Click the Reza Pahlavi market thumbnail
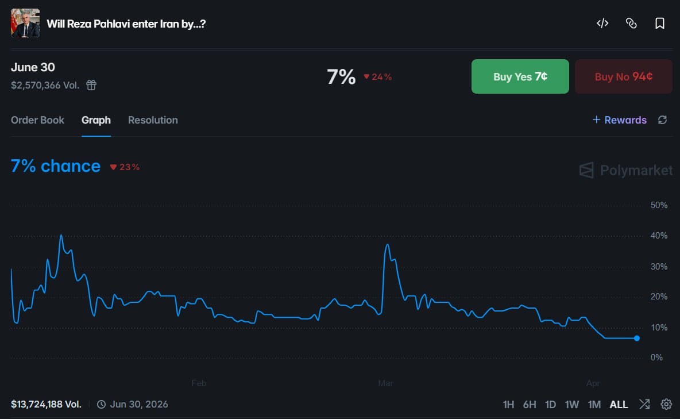This screenshot has height=419, width=680. [x=24, y=23]
